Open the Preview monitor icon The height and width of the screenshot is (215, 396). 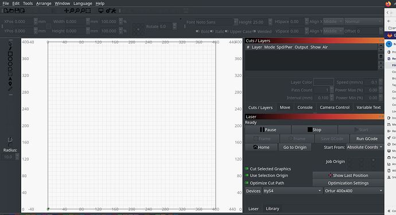(101, 10)
